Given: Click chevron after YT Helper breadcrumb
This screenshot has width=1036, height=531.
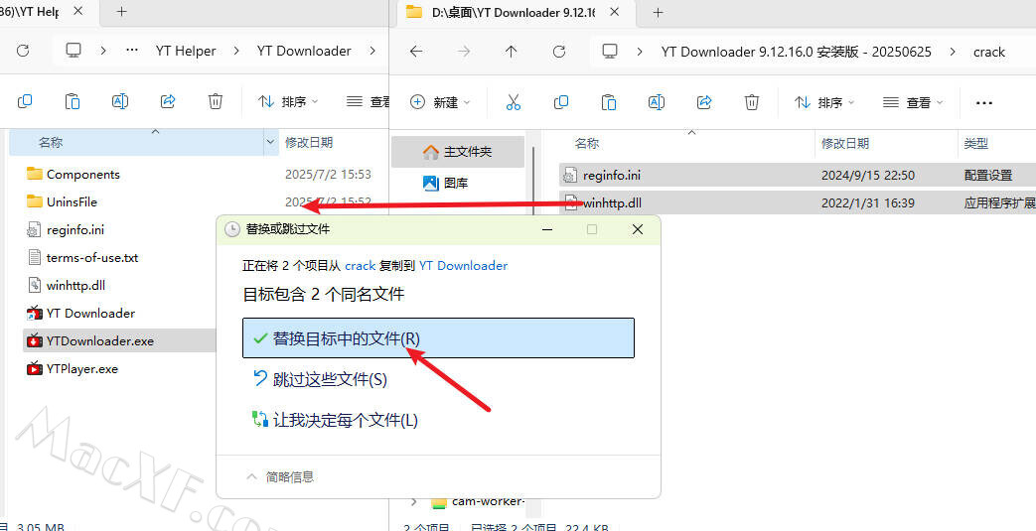Looking at the screenshot, I should pos(236,51).
